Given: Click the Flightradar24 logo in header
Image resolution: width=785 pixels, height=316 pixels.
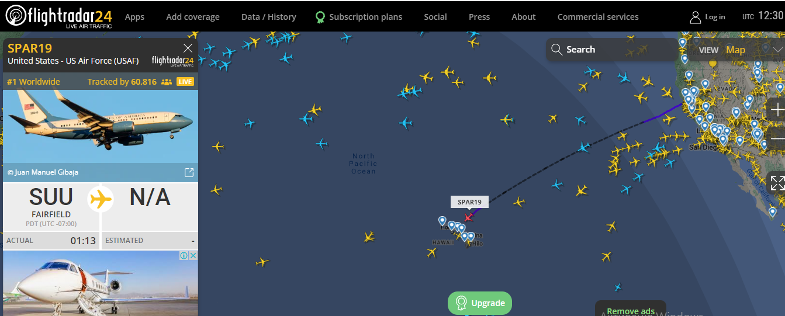Looking at the screenshot, I should click(58, 16).
